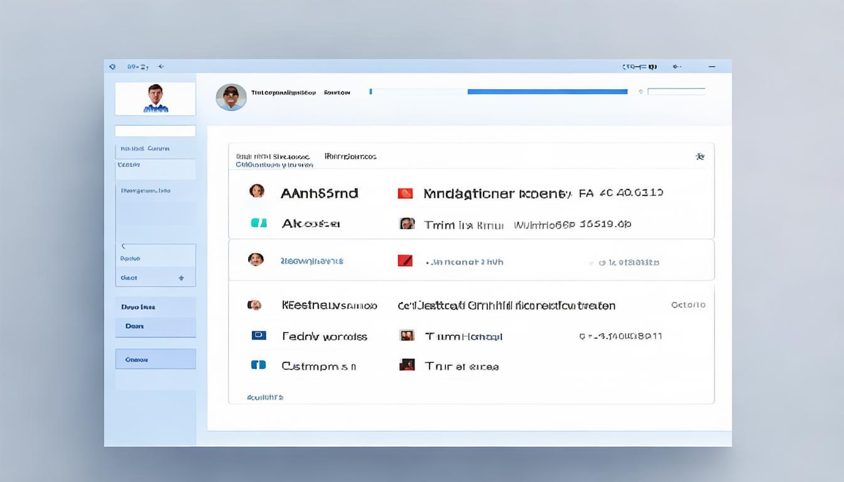The image size is (844, 482).
Task: Click the small diamond icon beside the header field
Action: 641,92
